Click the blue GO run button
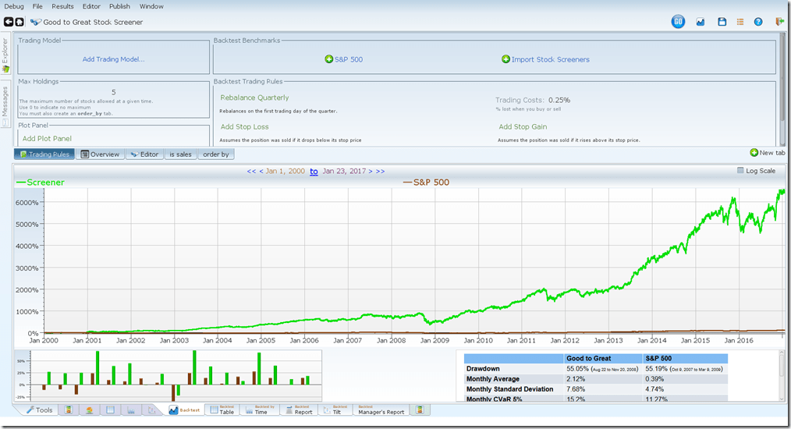This screenshot has width=791, height=429. 678,22
